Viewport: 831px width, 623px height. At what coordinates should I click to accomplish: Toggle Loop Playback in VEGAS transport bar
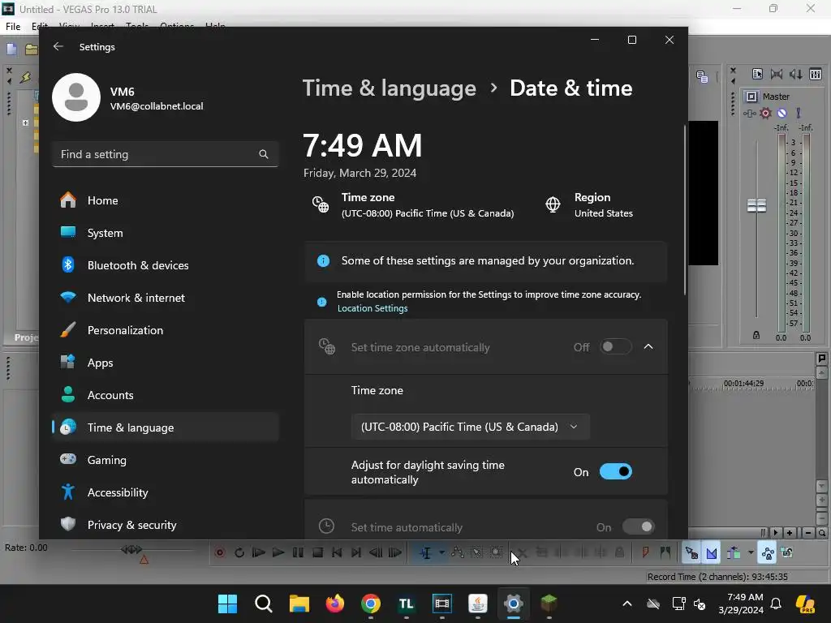click(239, 552)
